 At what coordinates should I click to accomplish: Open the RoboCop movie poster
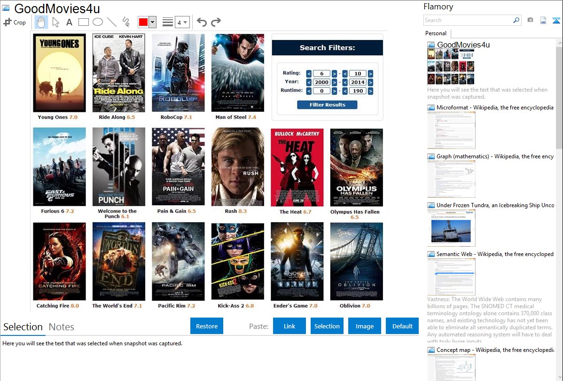pyautogui.click(x=178, y=73)
